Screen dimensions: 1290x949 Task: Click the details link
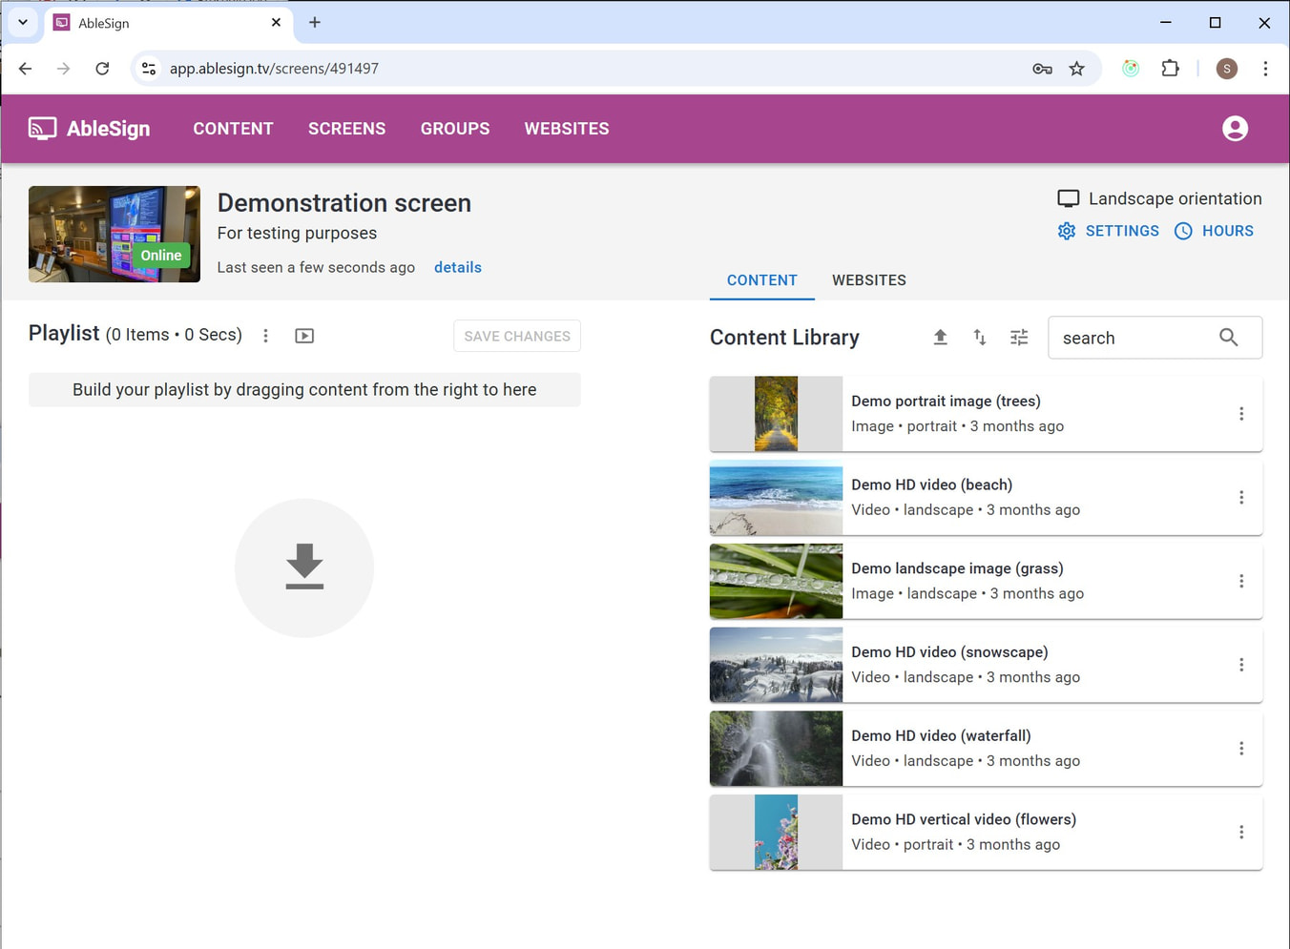[x=458, y=267]
